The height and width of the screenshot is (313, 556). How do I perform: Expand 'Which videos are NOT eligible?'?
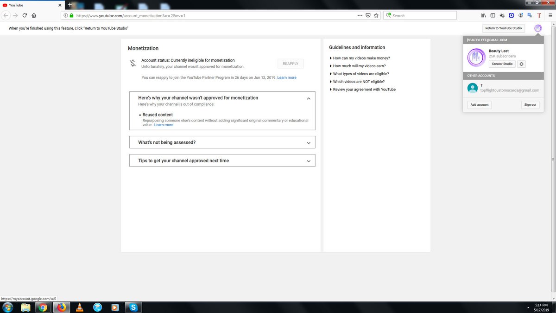(357, 82)
